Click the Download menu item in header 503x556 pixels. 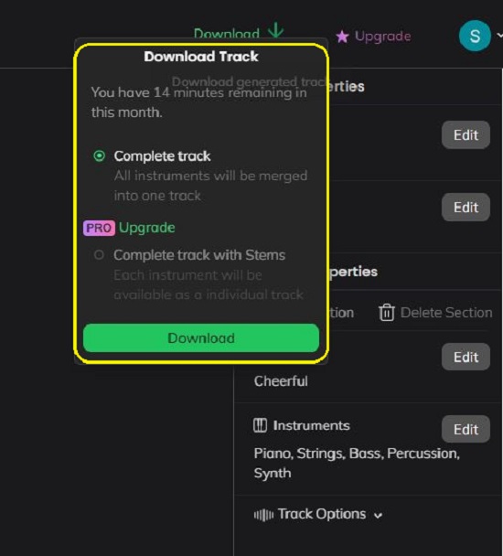[x=227, y=34]
